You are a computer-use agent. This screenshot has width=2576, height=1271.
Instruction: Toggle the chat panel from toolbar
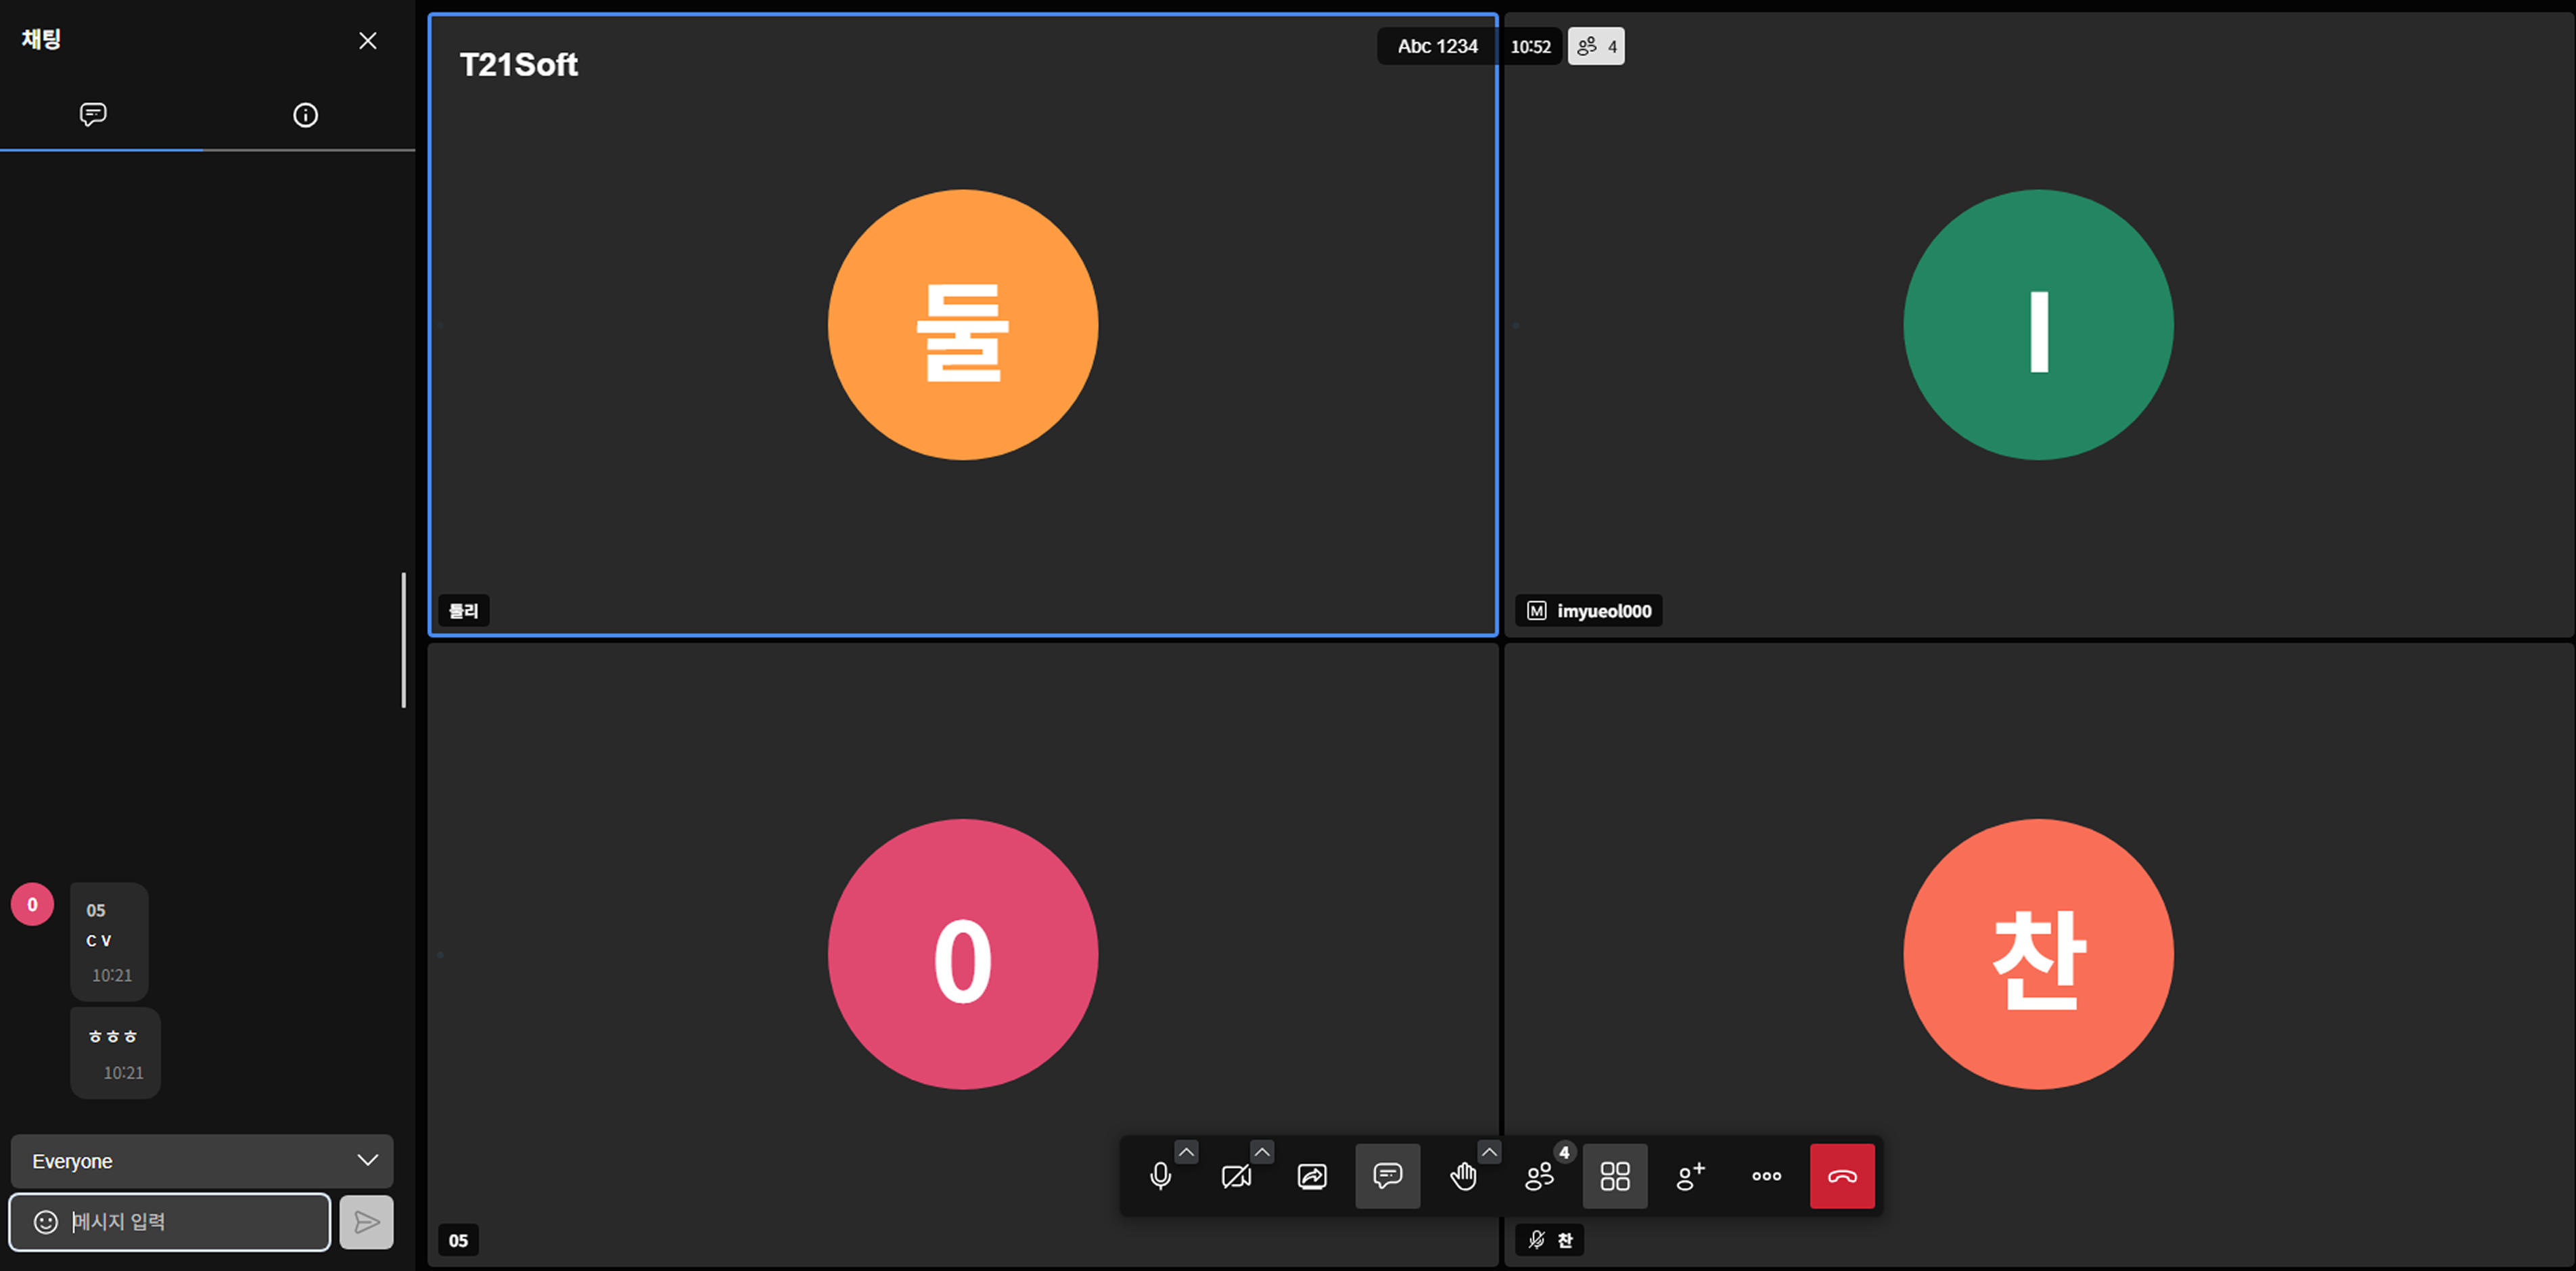click(x=1387, y=1176)
